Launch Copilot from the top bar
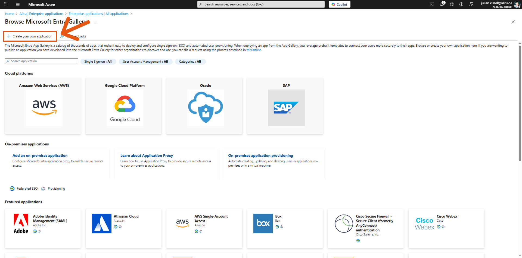 (x=339, y=4)
